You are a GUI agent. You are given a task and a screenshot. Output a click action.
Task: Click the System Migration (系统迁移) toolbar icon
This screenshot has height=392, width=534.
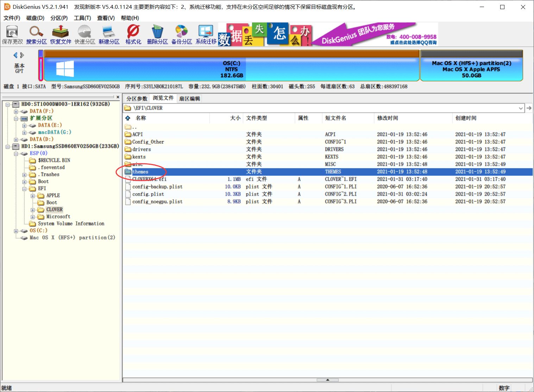(206, 35)
